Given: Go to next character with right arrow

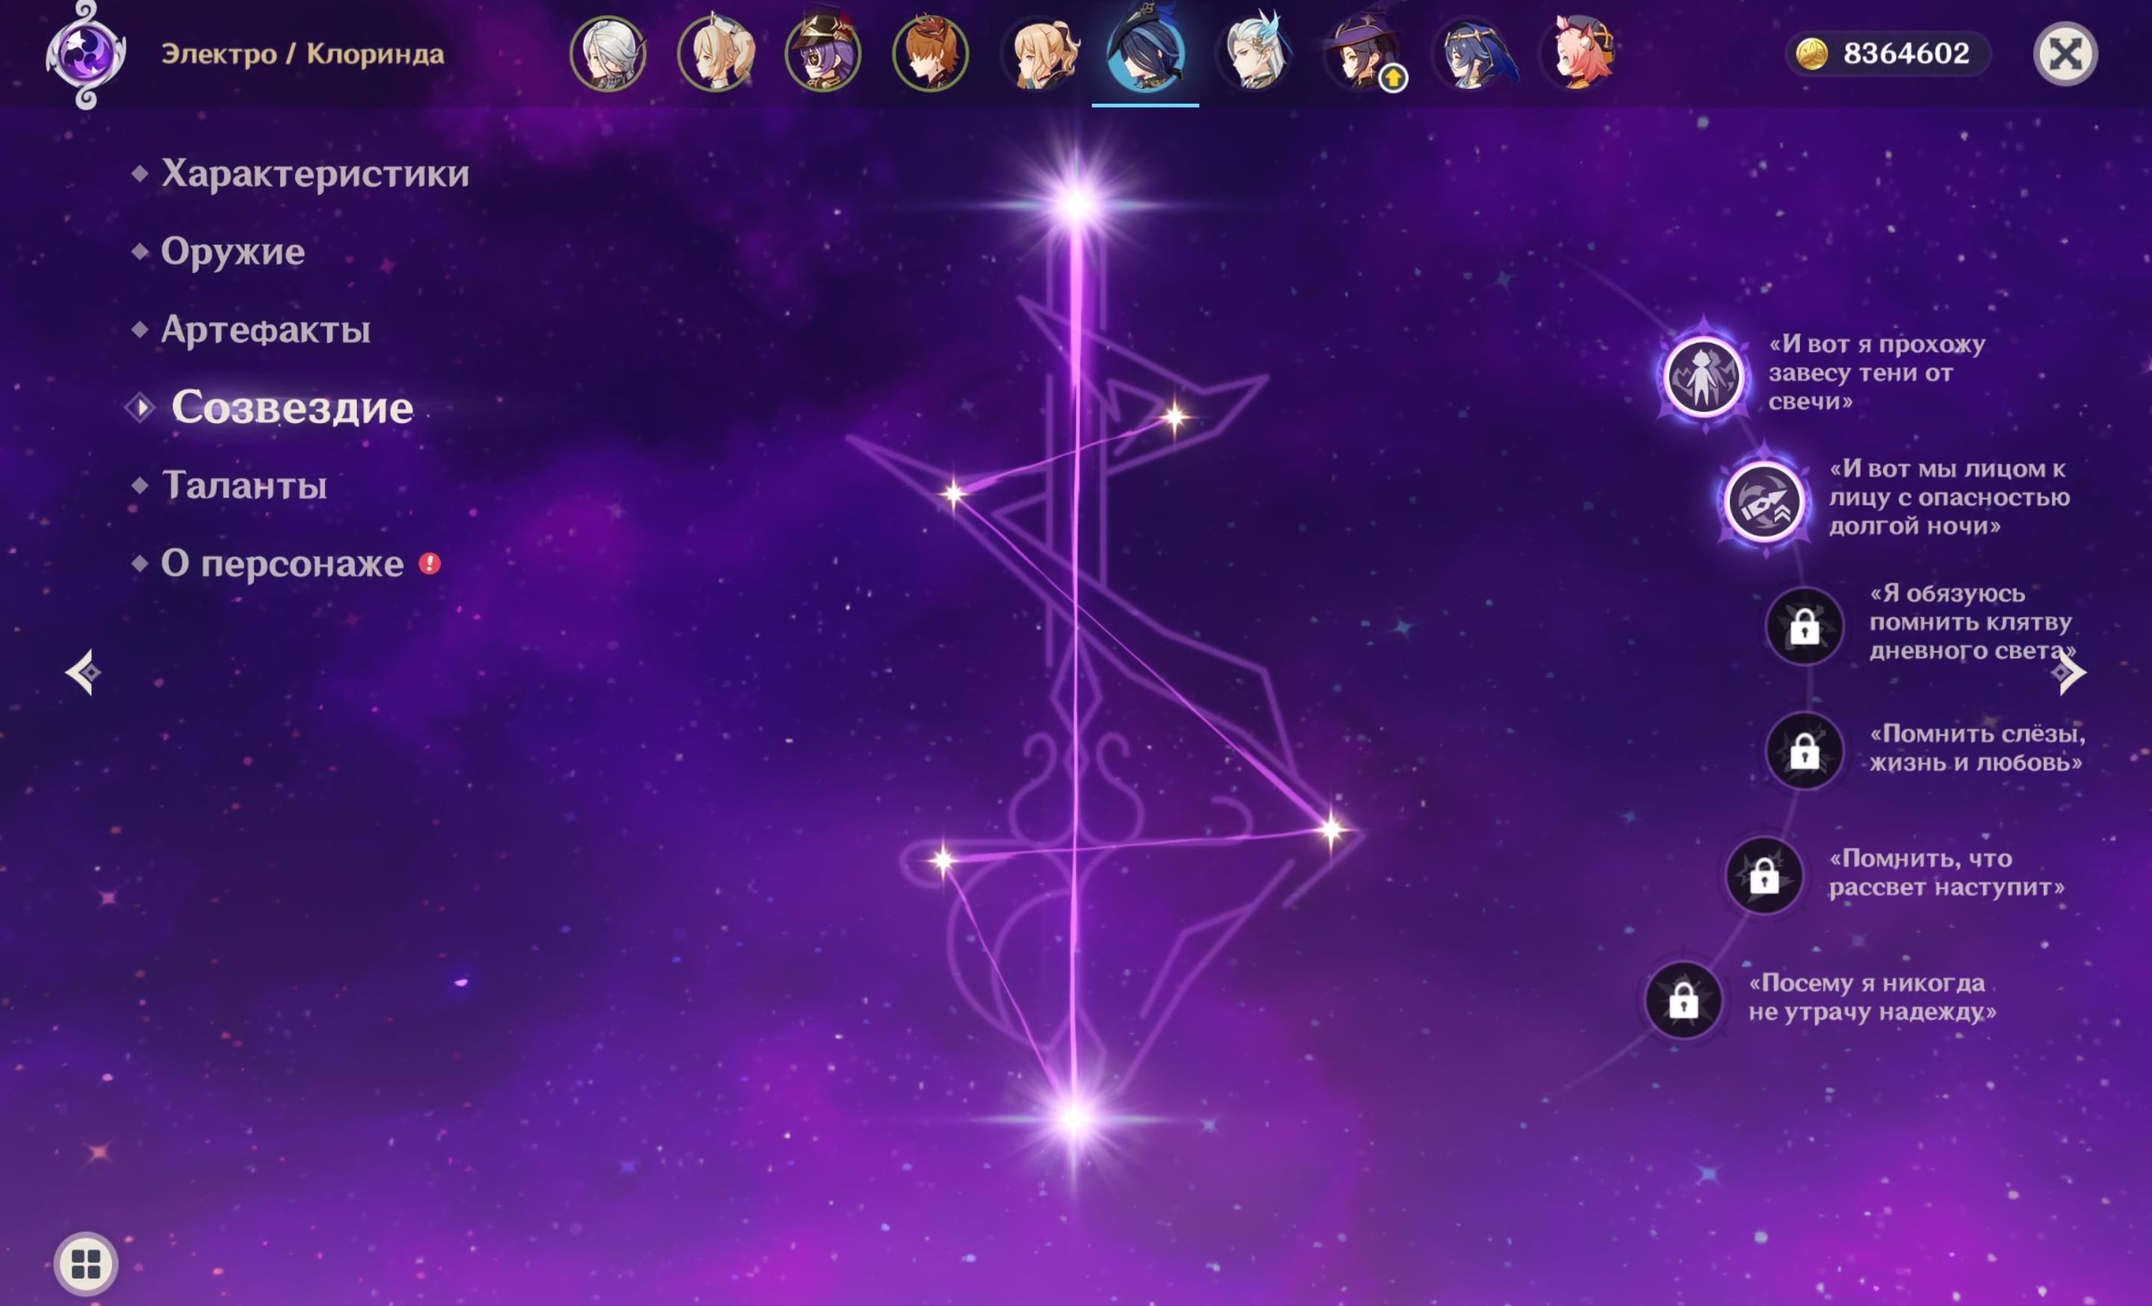Looking at the screenshot, I should coord(2068,672).
